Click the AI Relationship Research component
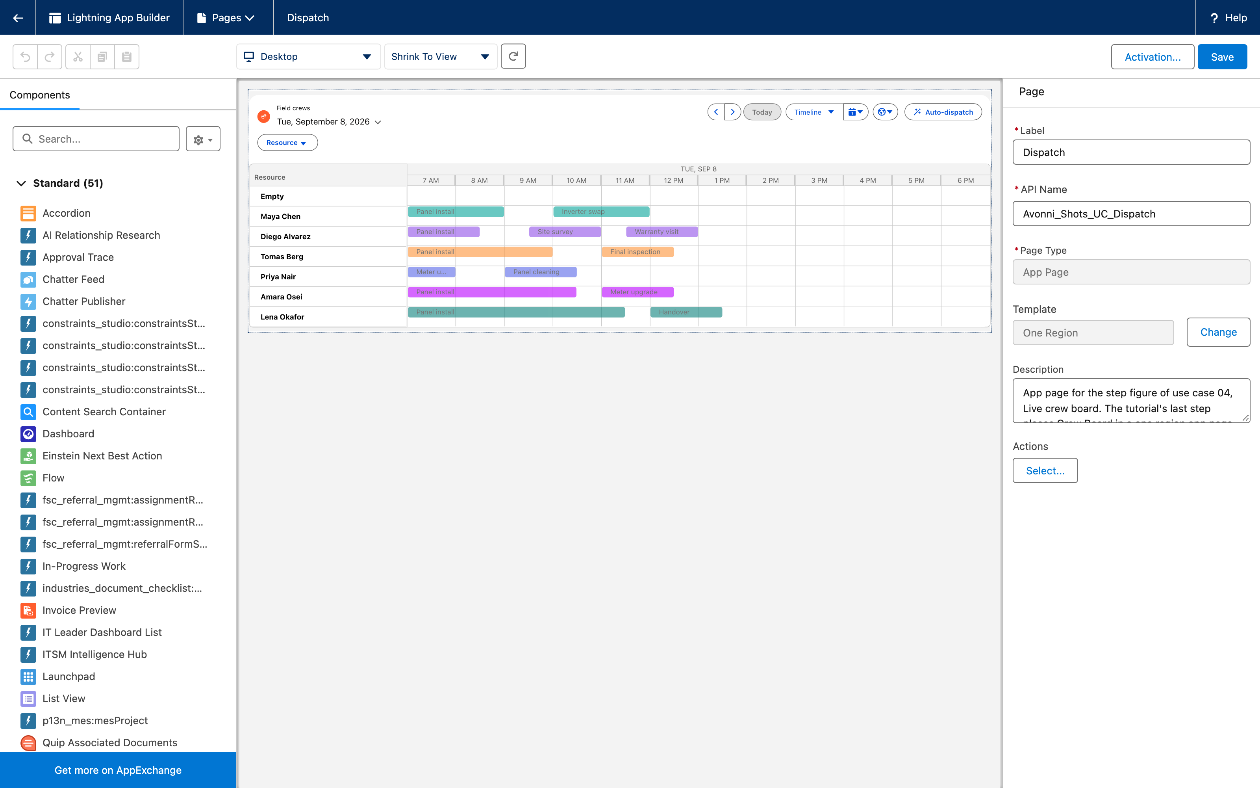 pyautogui.click(x=101, y=235)
